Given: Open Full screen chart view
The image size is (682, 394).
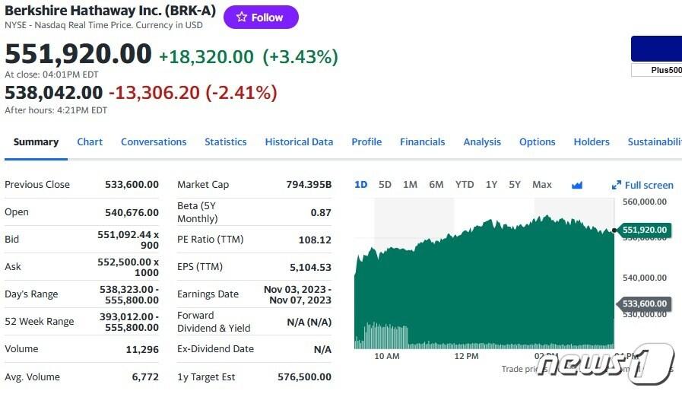Looking at the screenshot, I should 642,185.
